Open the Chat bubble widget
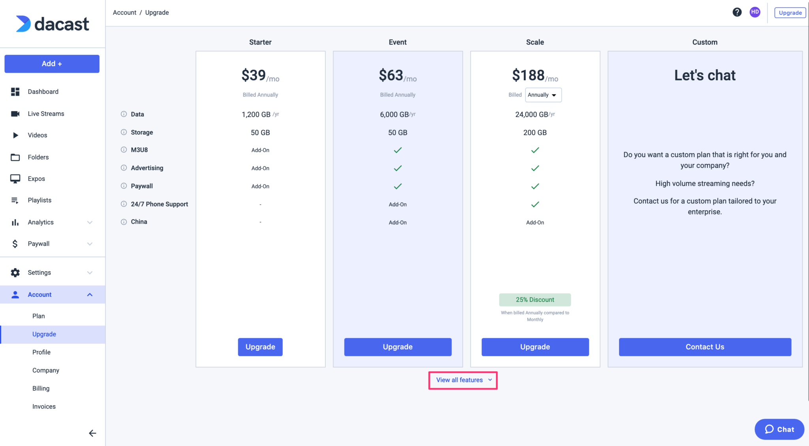Screen dimensions: 809x446 click(x=779, y=429)
